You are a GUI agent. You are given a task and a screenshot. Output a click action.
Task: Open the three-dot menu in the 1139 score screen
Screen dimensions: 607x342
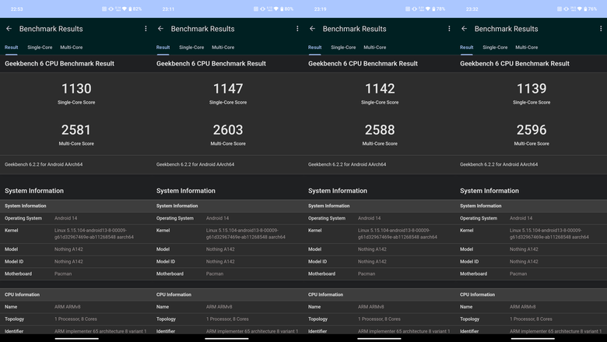point(601,29)
